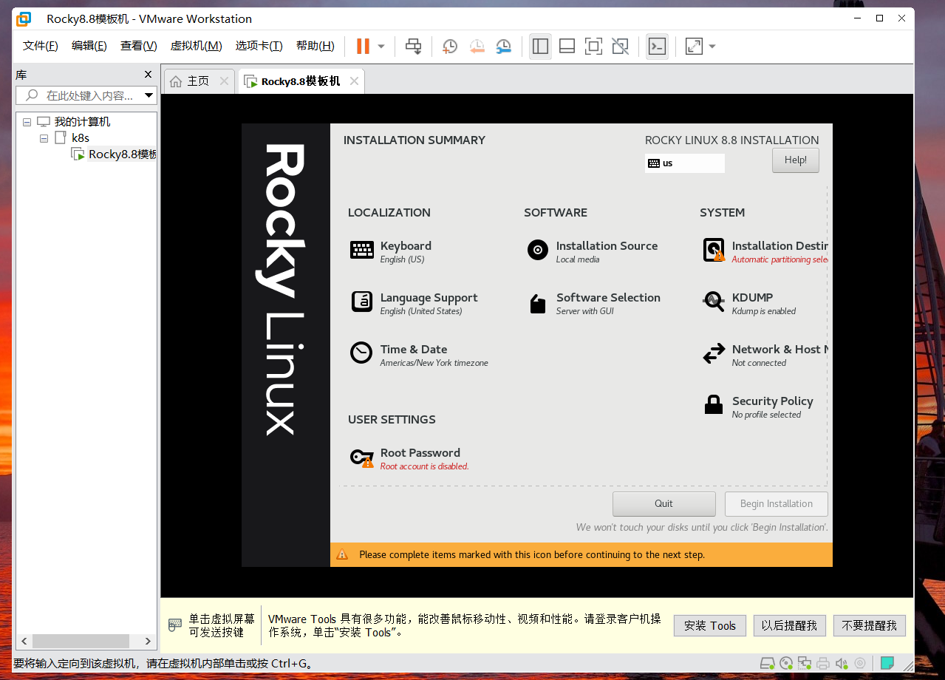Viewport: 945px width, 680px height.
Task: Open KDUMP configuration
Action: [749, 303]
